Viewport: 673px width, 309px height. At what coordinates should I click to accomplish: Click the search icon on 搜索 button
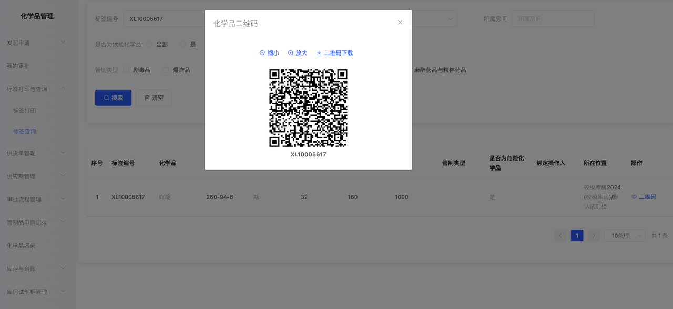coord(106,98)
